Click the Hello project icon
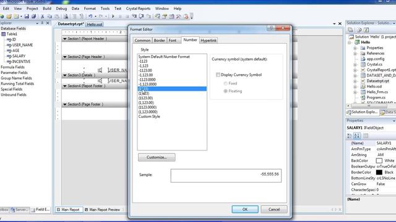Image resolution: width=396 pixels, height=222 pixels. (x=357, y=43)
